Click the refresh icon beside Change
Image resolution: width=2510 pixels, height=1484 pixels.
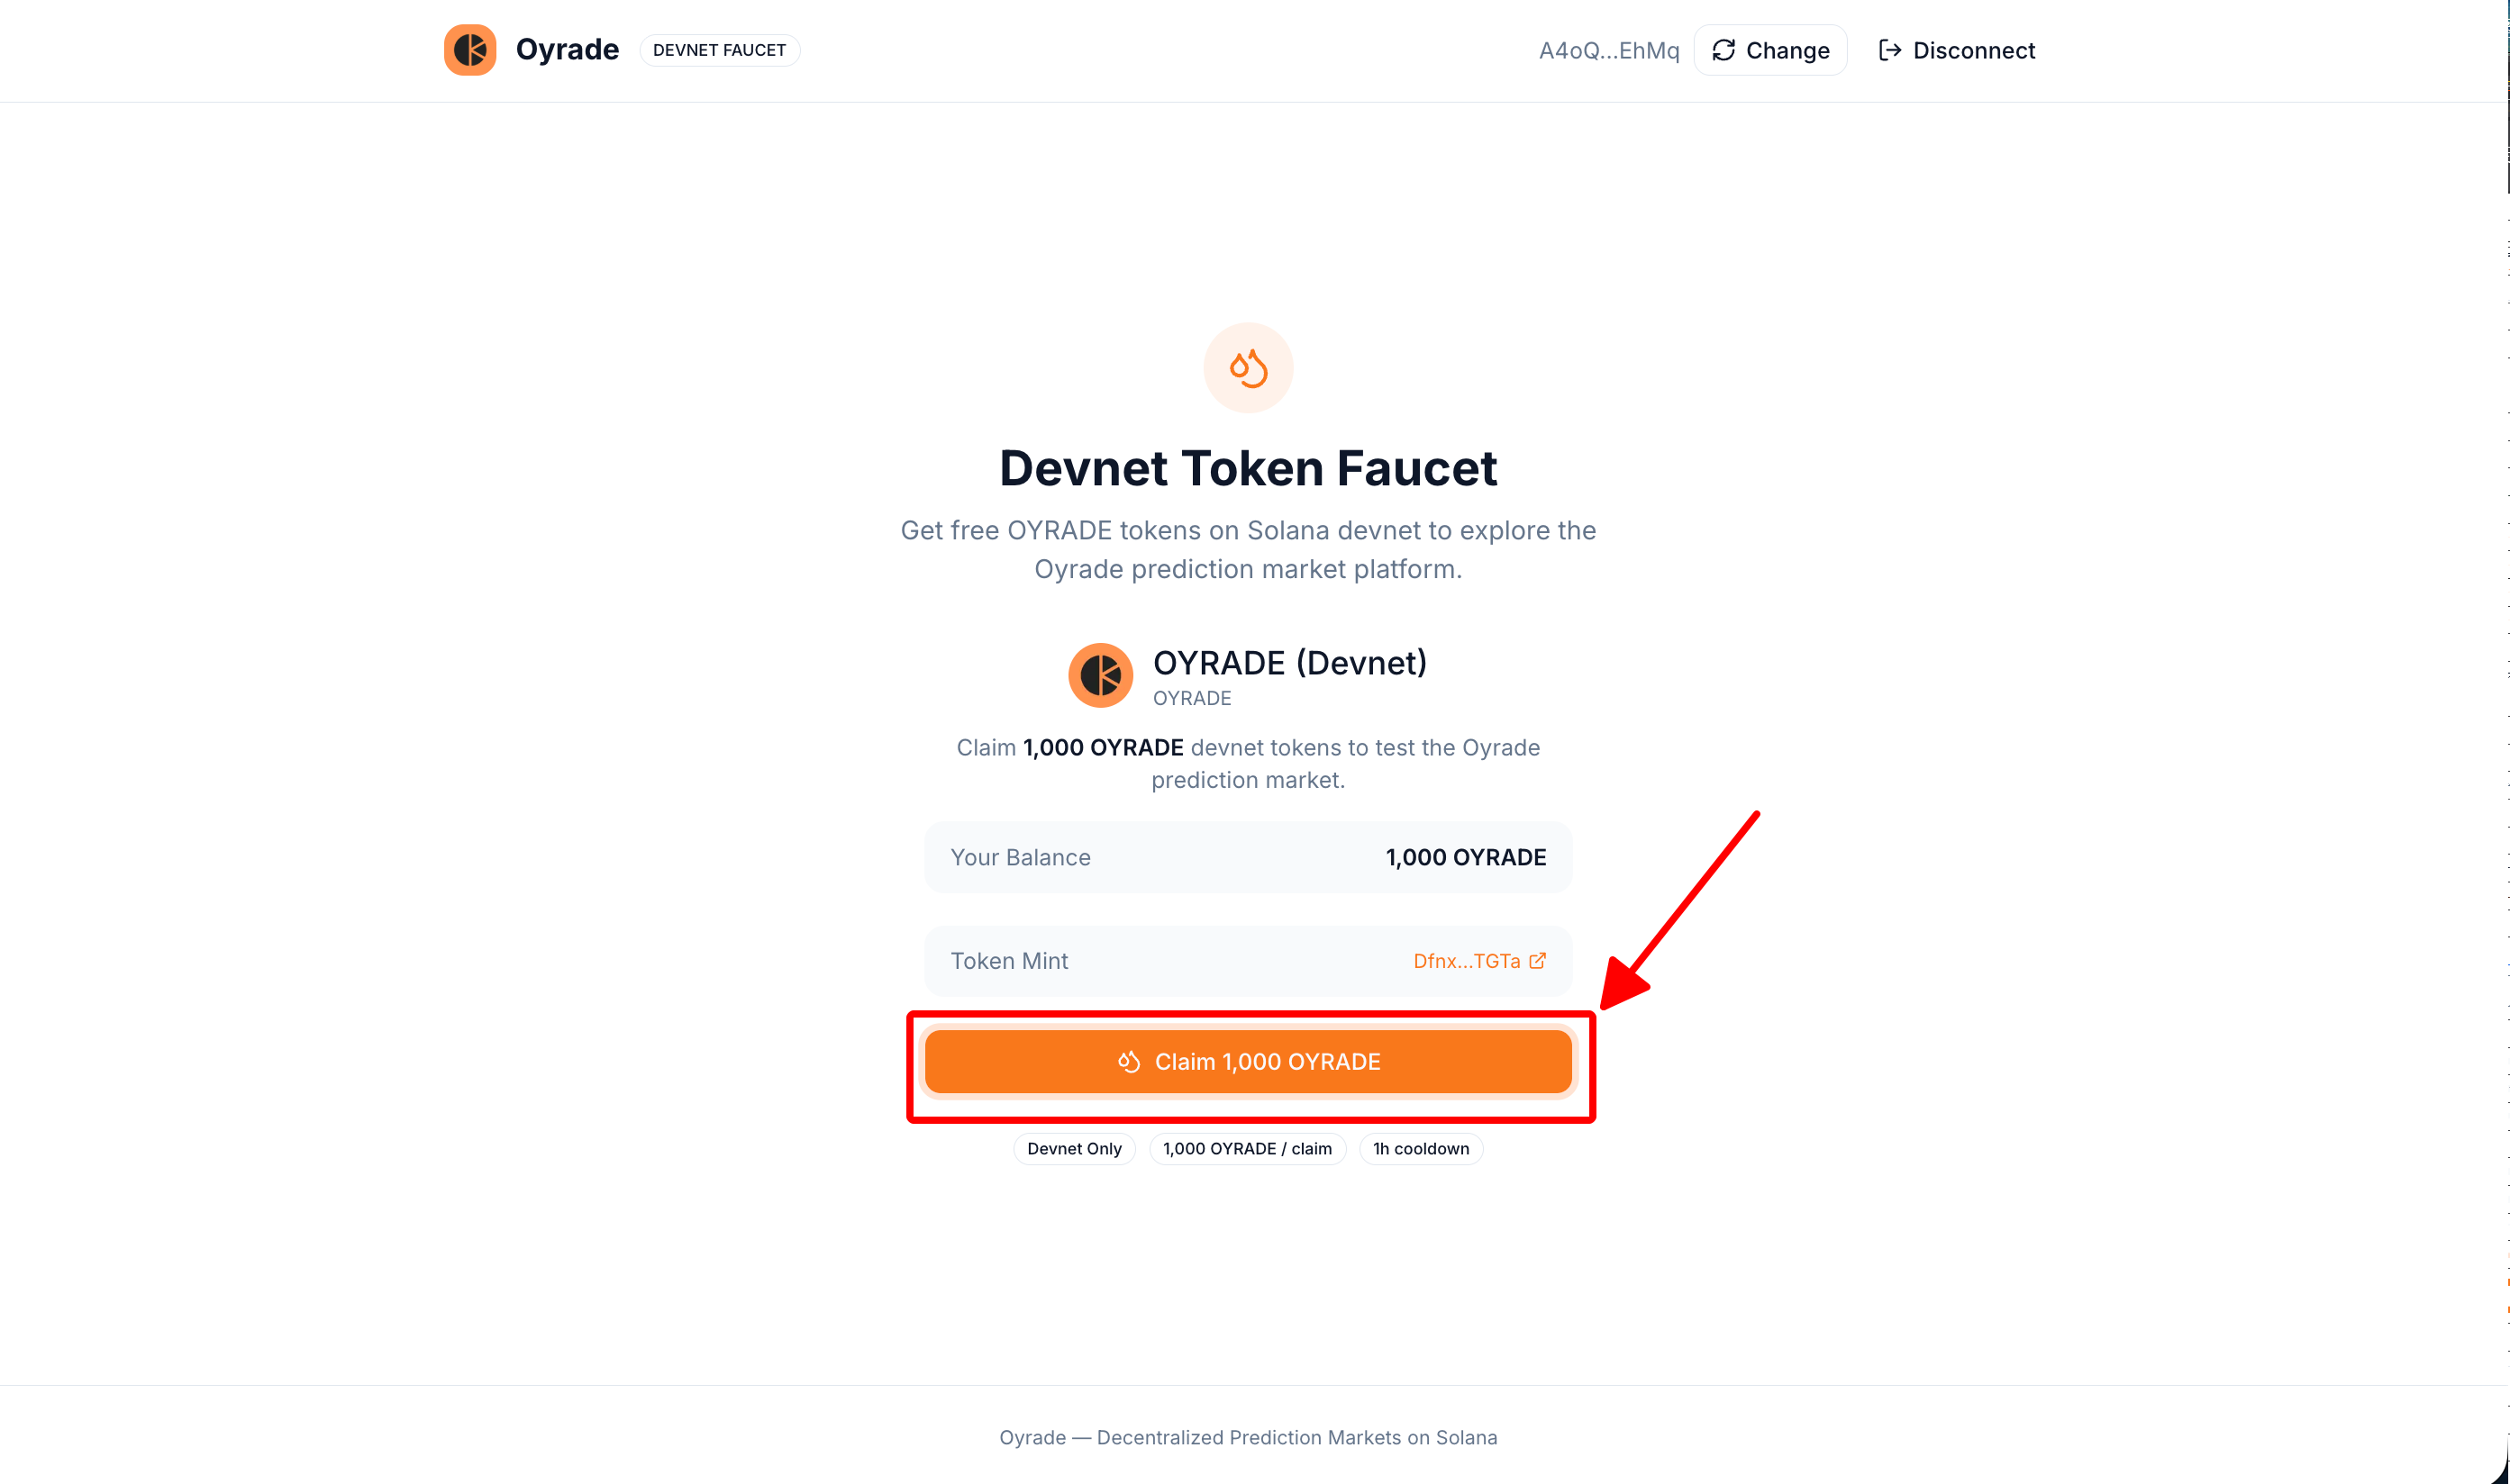coord(1723,50)
